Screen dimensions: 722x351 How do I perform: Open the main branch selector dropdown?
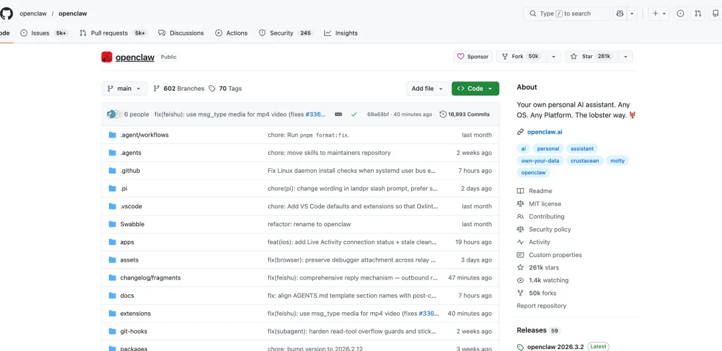click(124, 89)
